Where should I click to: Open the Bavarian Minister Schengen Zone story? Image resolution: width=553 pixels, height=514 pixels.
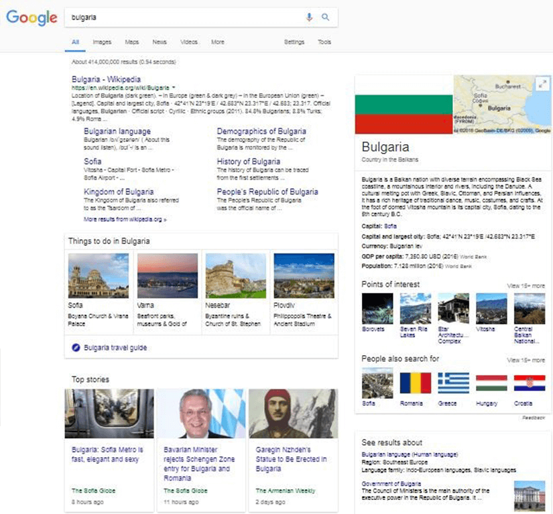point(199,464)
